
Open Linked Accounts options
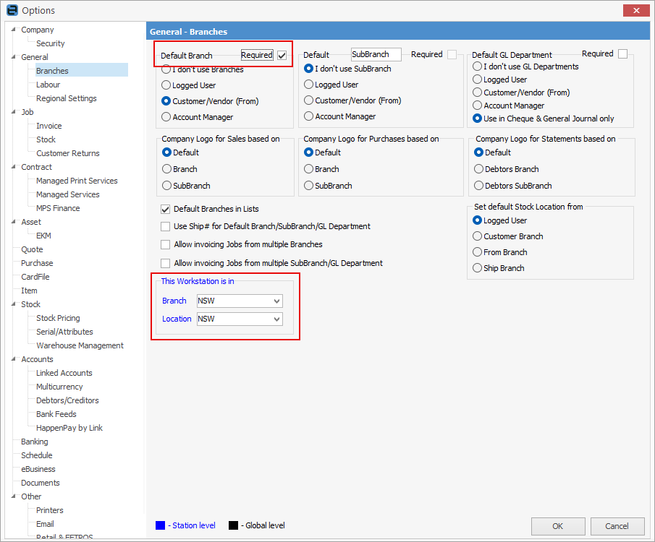(64, 373)
